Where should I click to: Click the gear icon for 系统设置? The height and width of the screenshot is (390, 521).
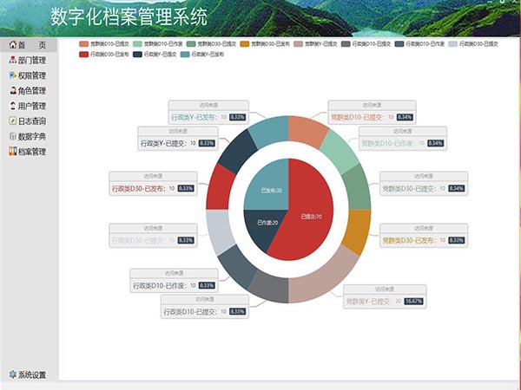(x=12, y=375)
